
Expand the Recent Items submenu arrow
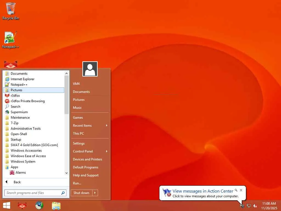[x=107, y=125]
